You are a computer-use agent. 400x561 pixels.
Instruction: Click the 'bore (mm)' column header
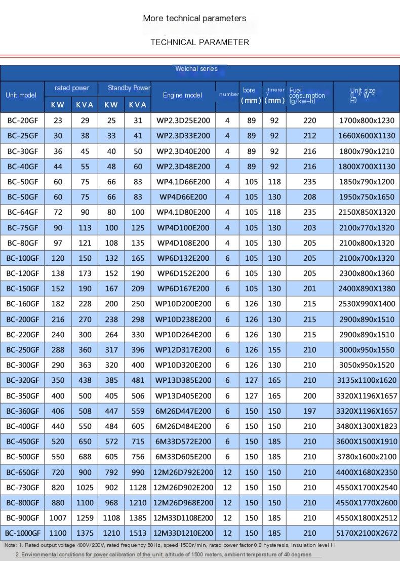click(251, 96)
